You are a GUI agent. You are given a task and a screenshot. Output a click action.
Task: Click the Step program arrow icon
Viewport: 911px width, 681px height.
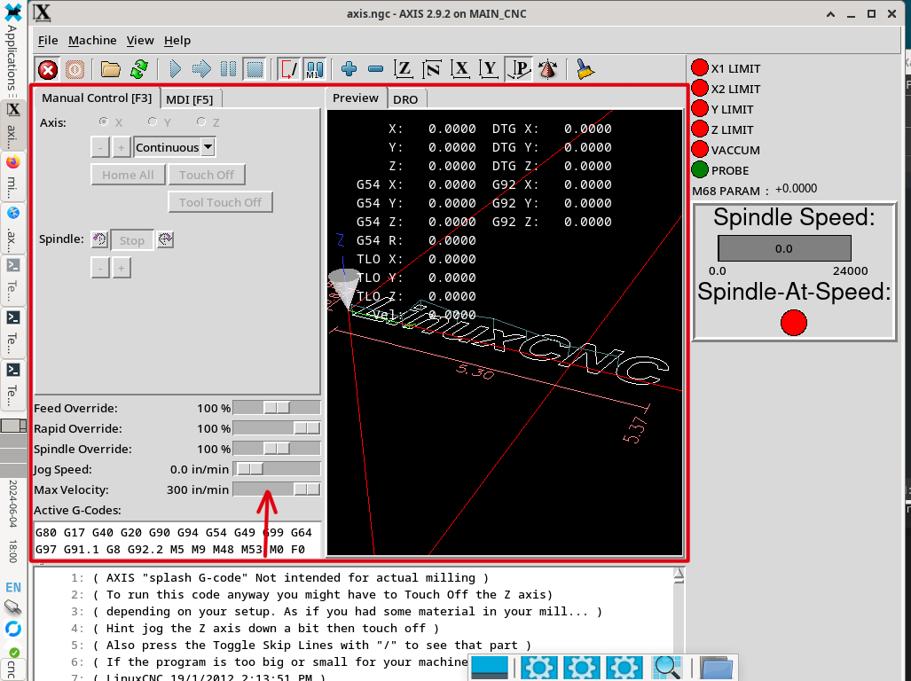(x=201, y=70)
